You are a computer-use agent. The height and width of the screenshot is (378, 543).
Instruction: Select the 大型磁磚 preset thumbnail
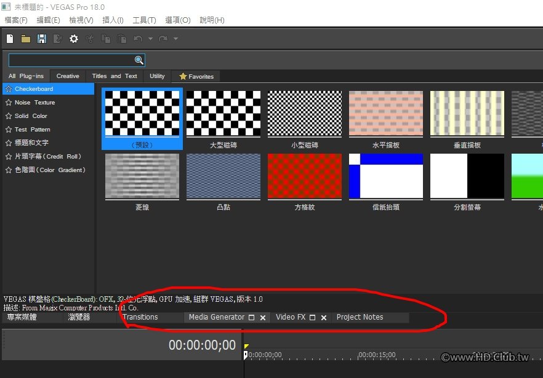223,114
